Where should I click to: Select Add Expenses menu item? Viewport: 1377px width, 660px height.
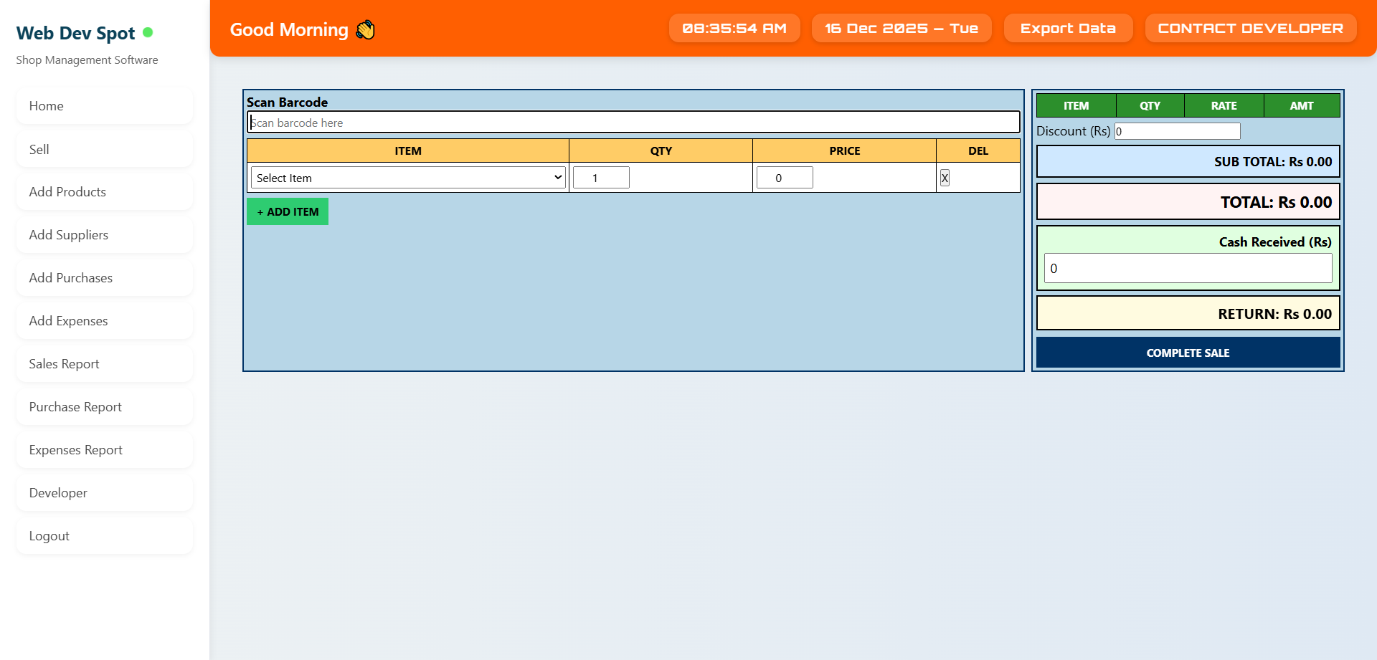pyautogui.click(x=104, y=321)
